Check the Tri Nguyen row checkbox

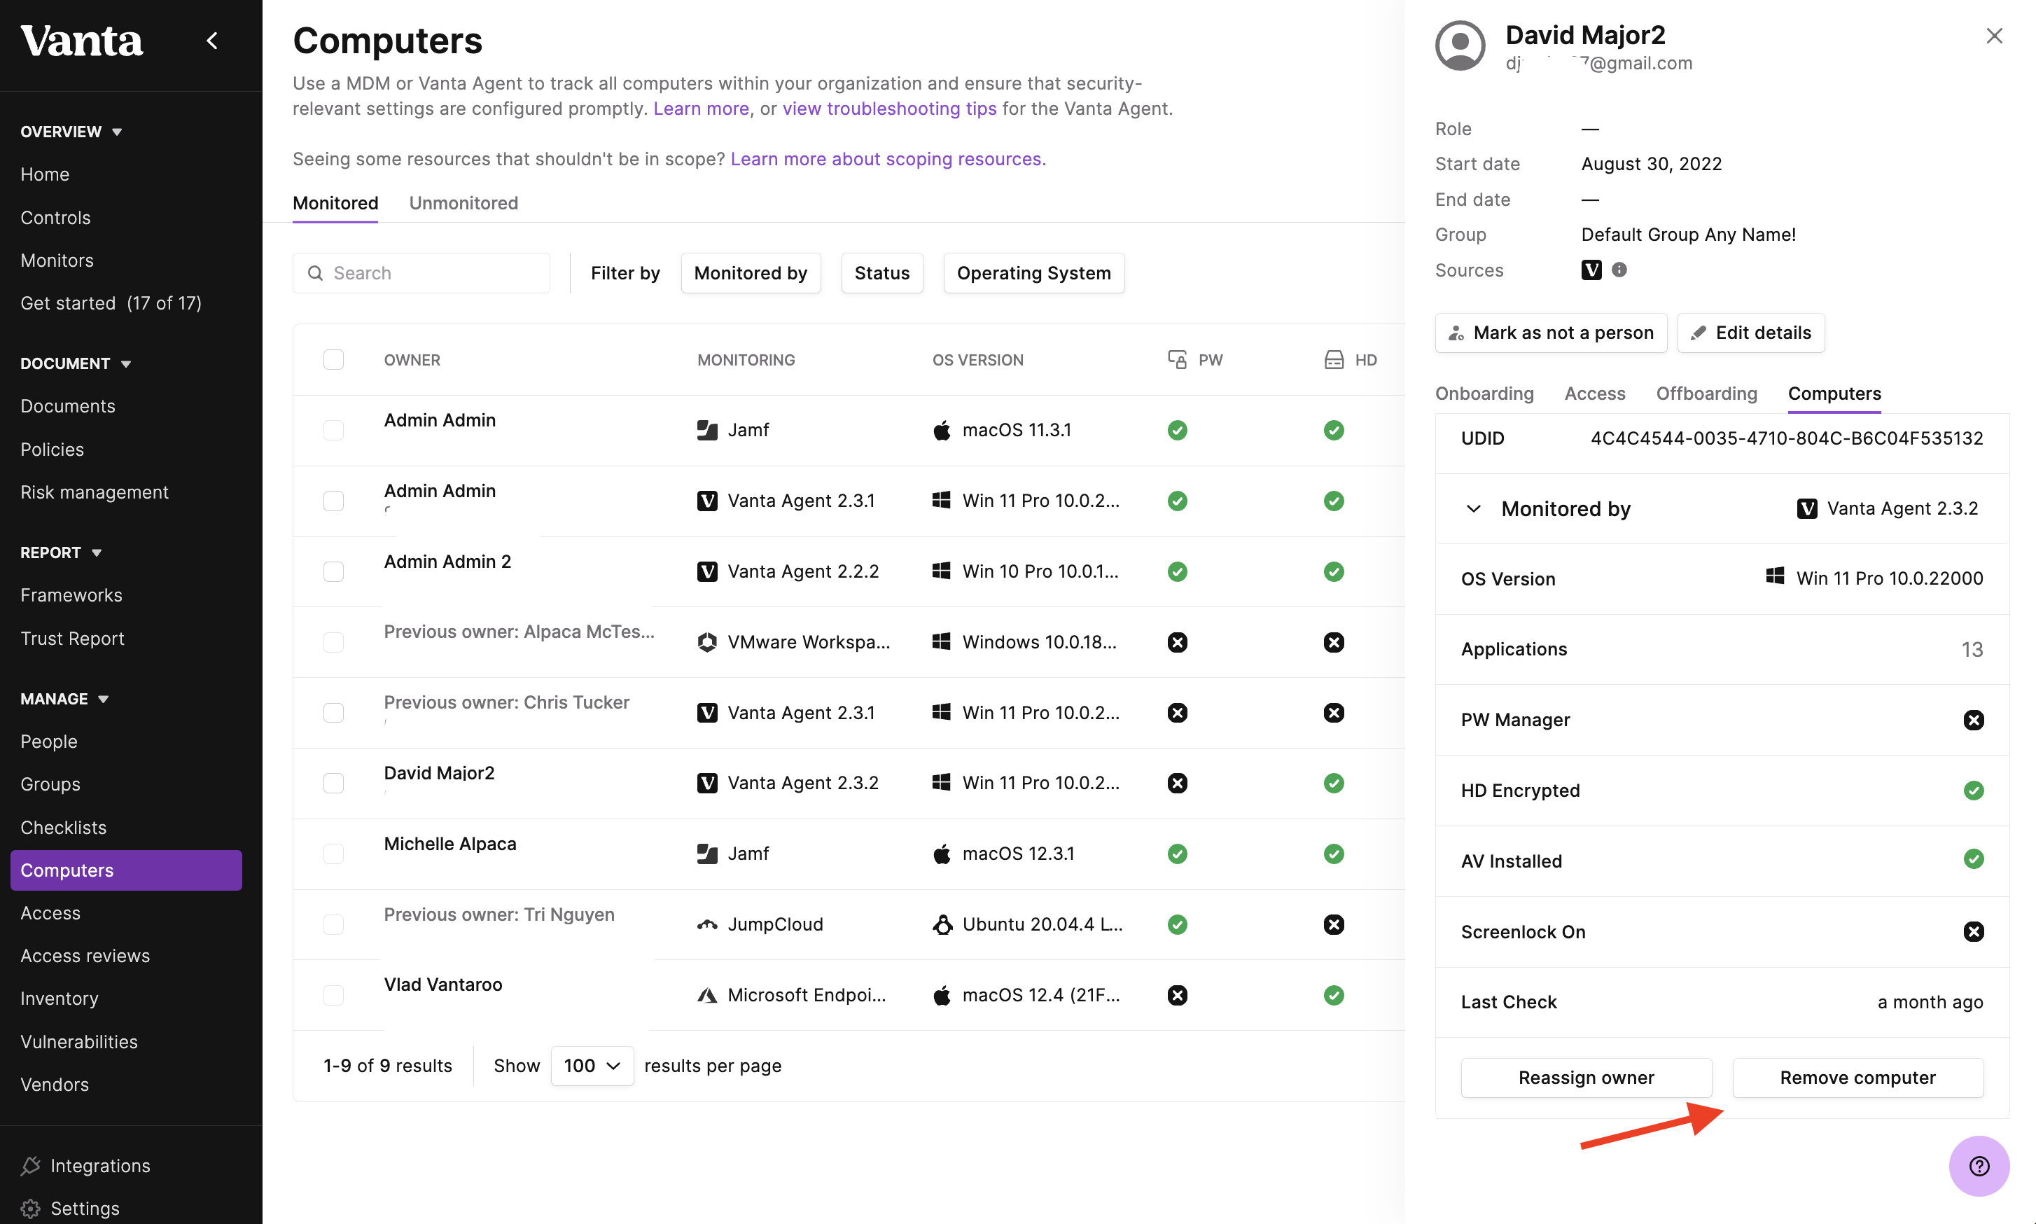(x=333, y=924)
